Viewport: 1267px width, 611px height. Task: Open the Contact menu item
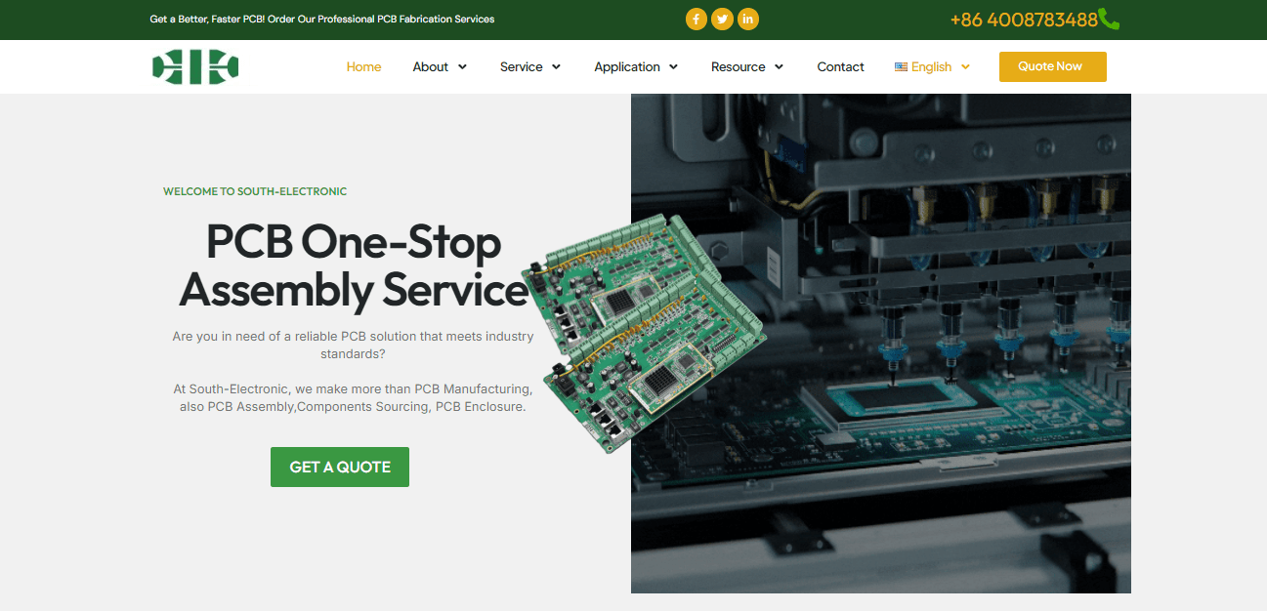click(840, 66)
